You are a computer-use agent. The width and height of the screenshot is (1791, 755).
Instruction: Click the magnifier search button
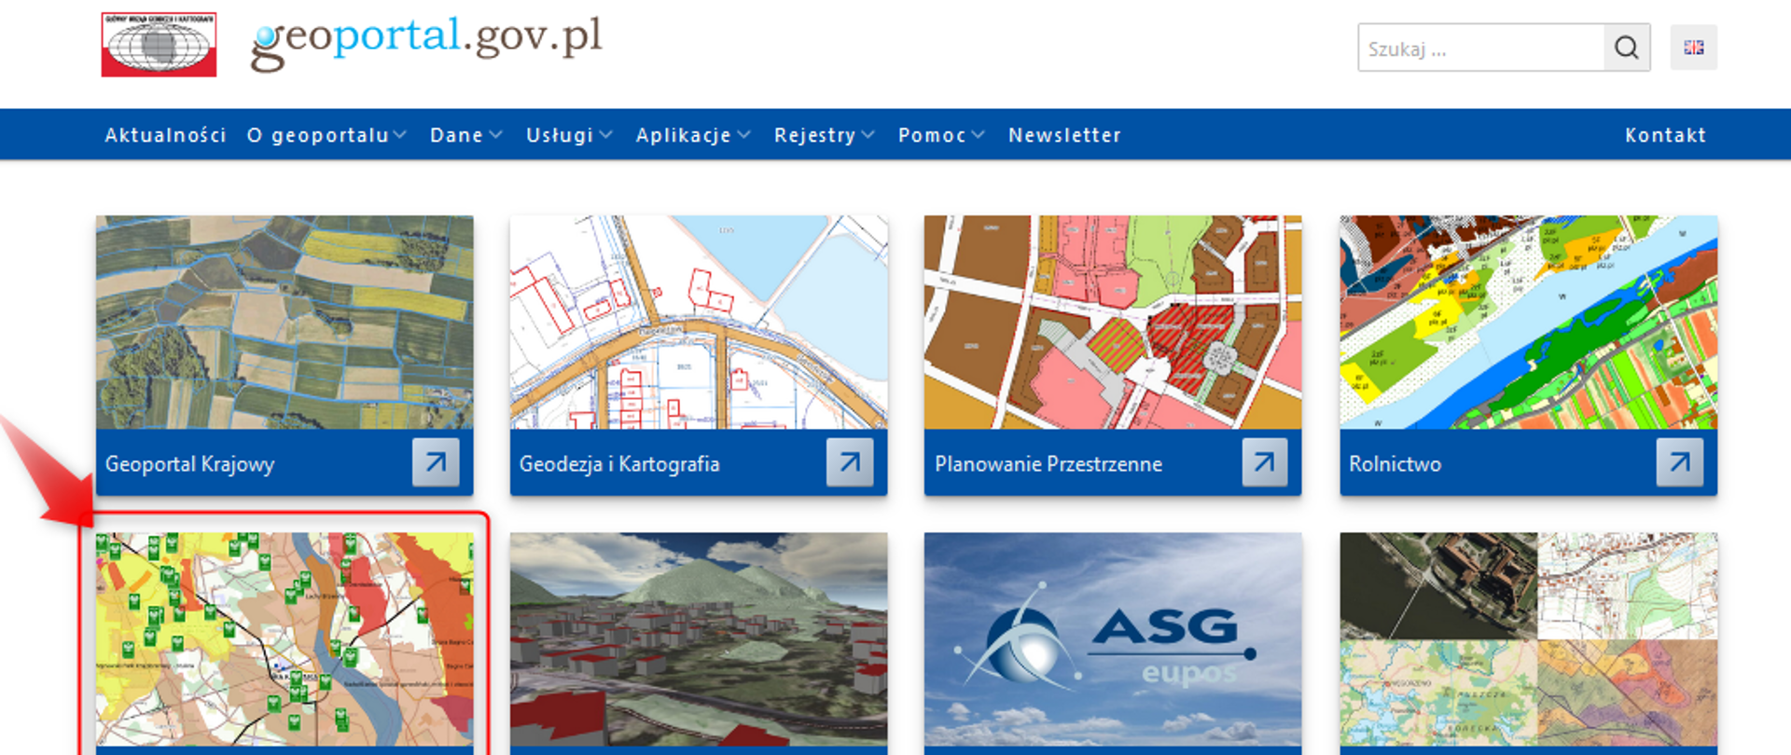pos(1627,48)
